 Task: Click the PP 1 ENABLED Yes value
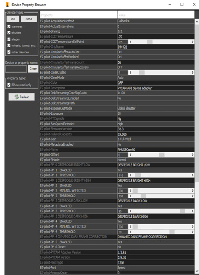pyautogui.click(x=156, y=170)
